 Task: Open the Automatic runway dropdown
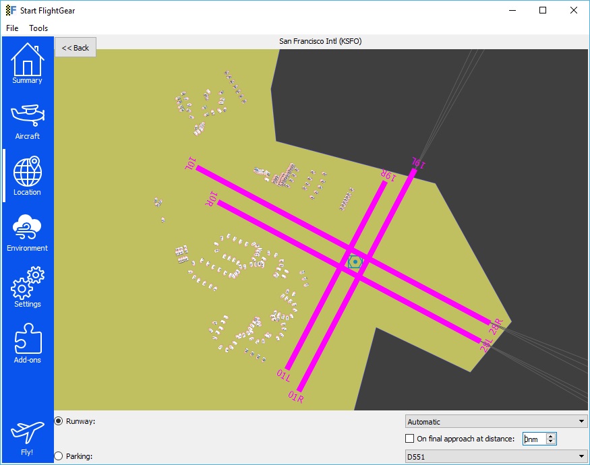point(496,422)
